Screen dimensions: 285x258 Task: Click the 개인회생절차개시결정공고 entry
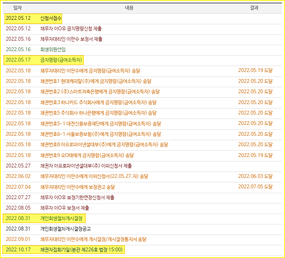65,229
